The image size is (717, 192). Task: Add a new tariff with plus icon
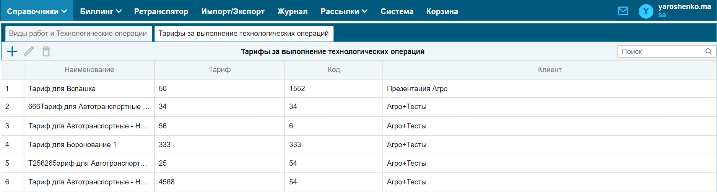(12, 51)
